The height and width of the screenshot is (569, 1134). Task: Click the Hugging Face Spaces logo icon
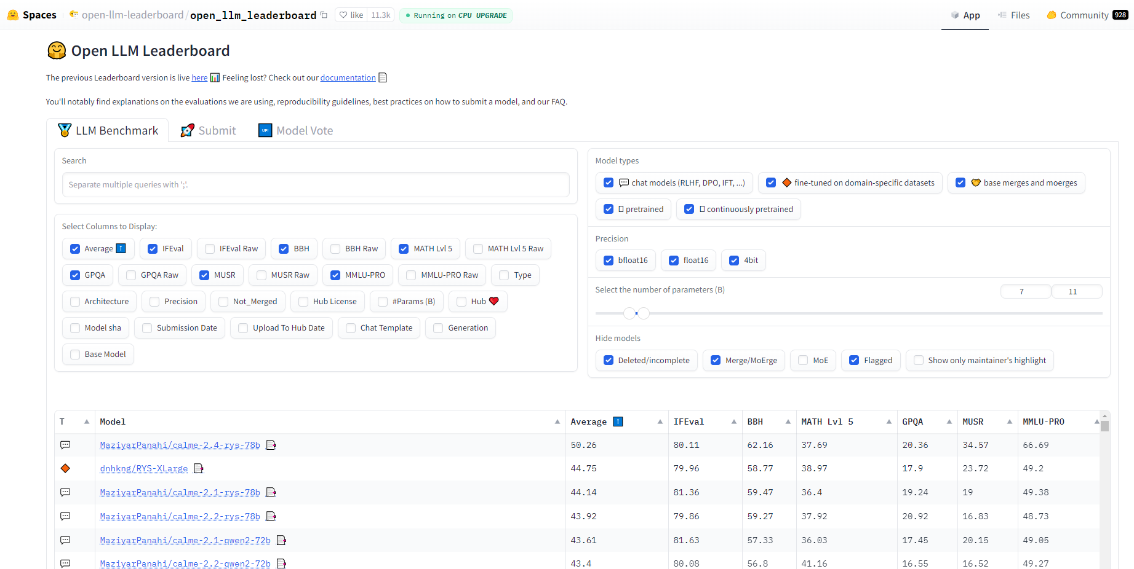[x=13, y=15]
